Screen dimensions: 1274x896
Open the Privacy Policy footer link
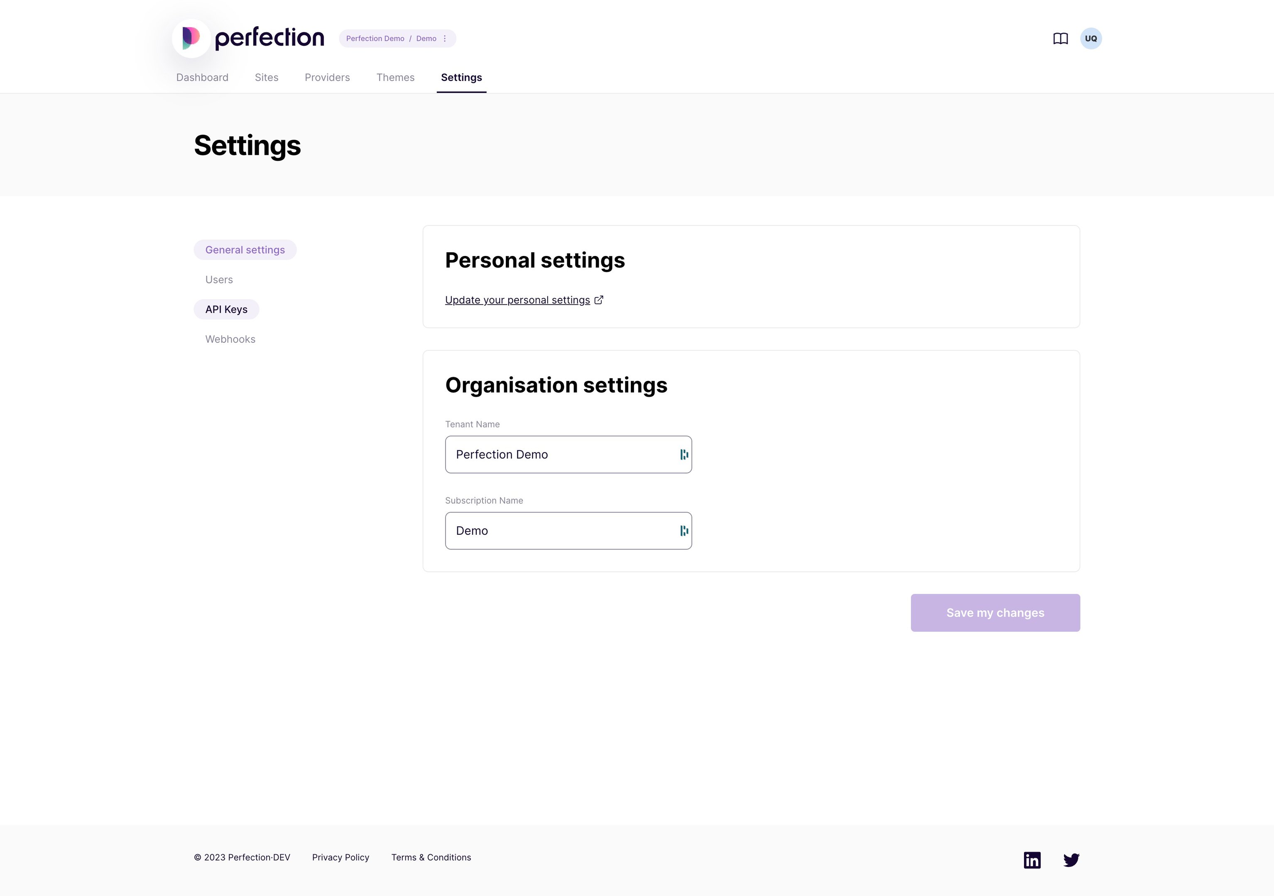(x=340, y=857)
